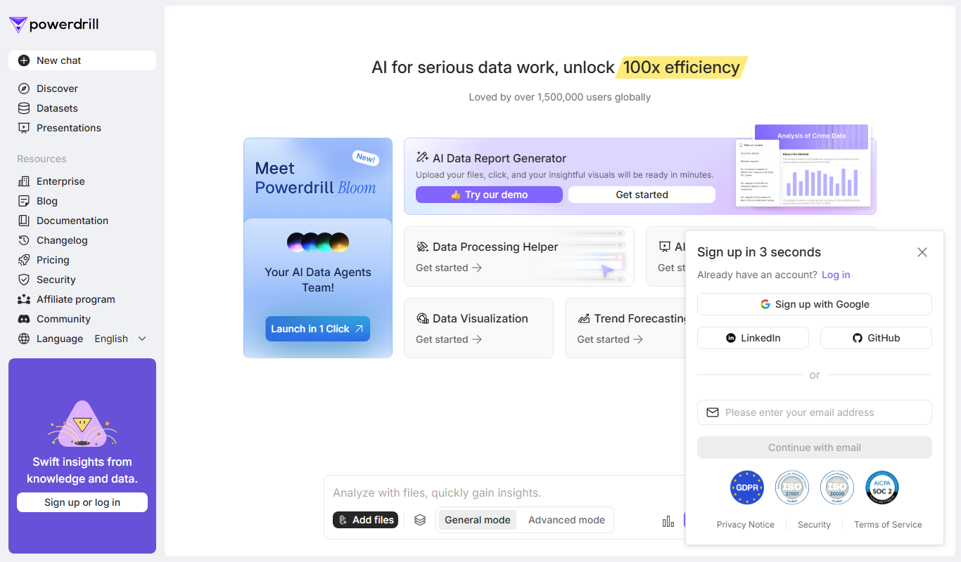Open Affiliate program link
This screenshot has width=961, height=562.
click(82, 299)
